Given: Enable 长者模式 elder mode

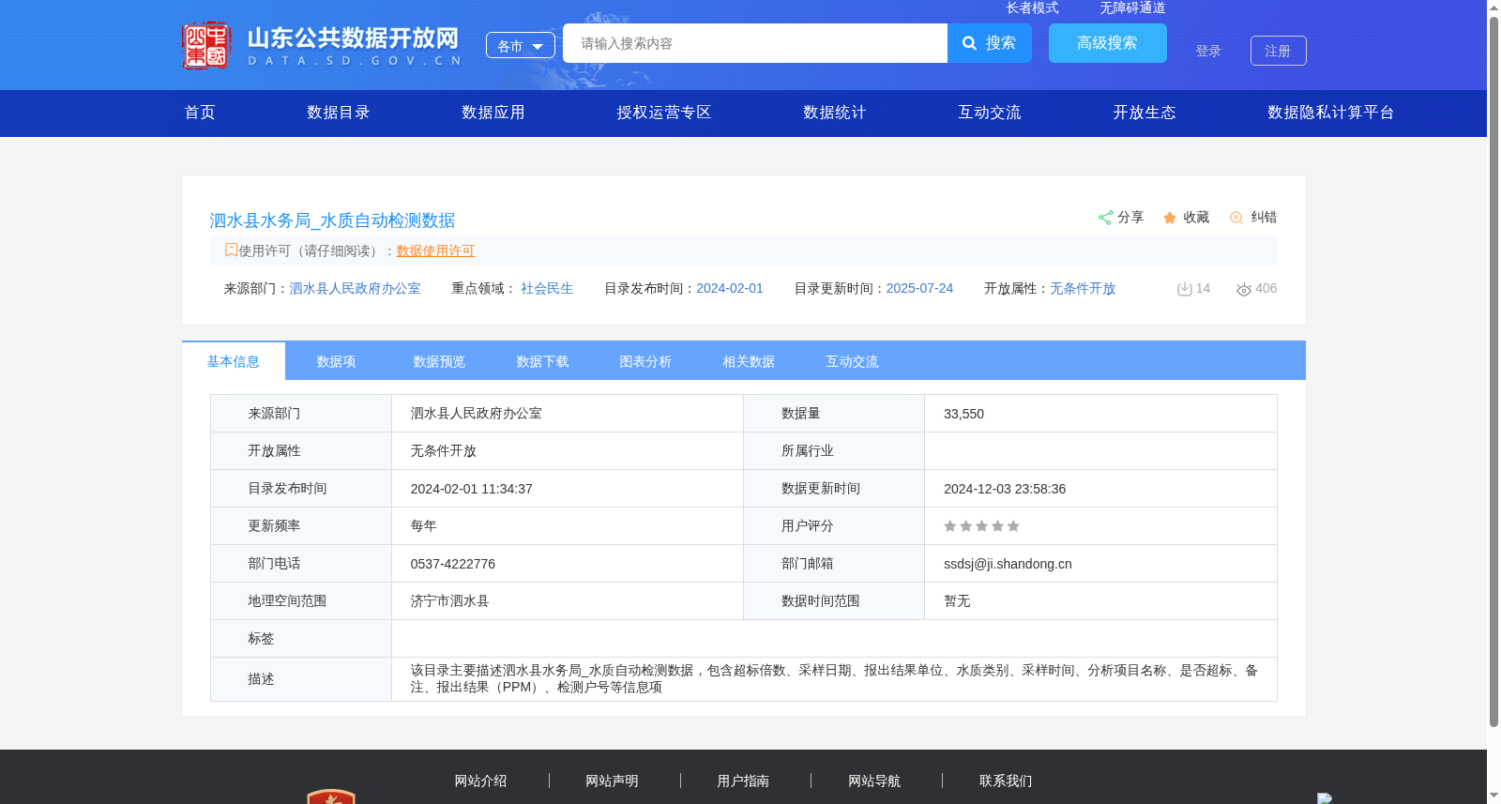Looking at the screenshot, I should click(x=1032, y=8).
